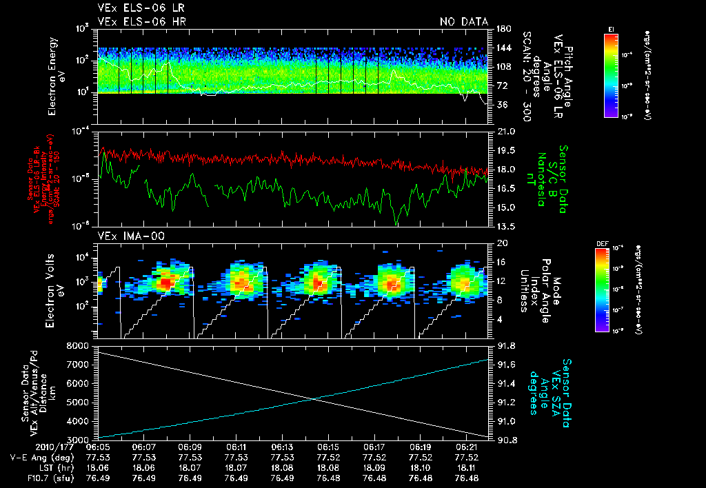This screenshot has height=488, width=706.
Task: Click the 'Polar Angle Index Unitless' label
Action: click(534, 290)
